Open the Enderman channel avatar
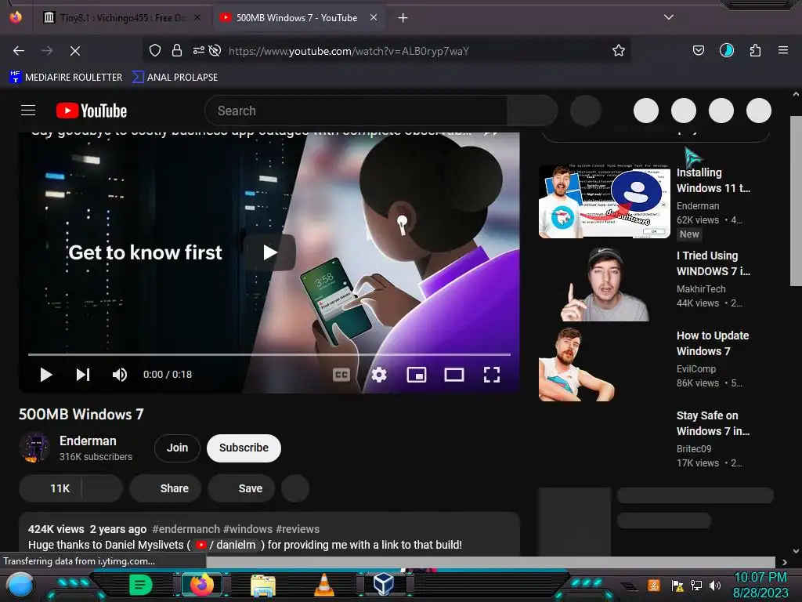 34,447
